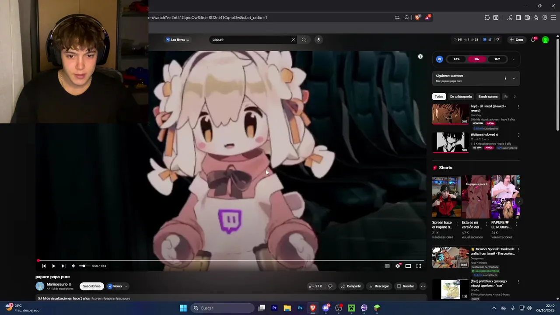Image resolution: width=560 pixels, height=315 pixels.
Task: Open Premiere Pro from taskbar
Action: 274,308
